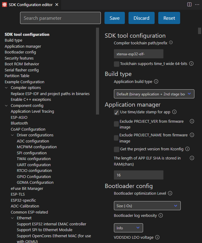This screenshot has width=202, height=243.
Task: Select Replace ESP-IDF and project paths in binaries
Action: click(x=50, y=94)
